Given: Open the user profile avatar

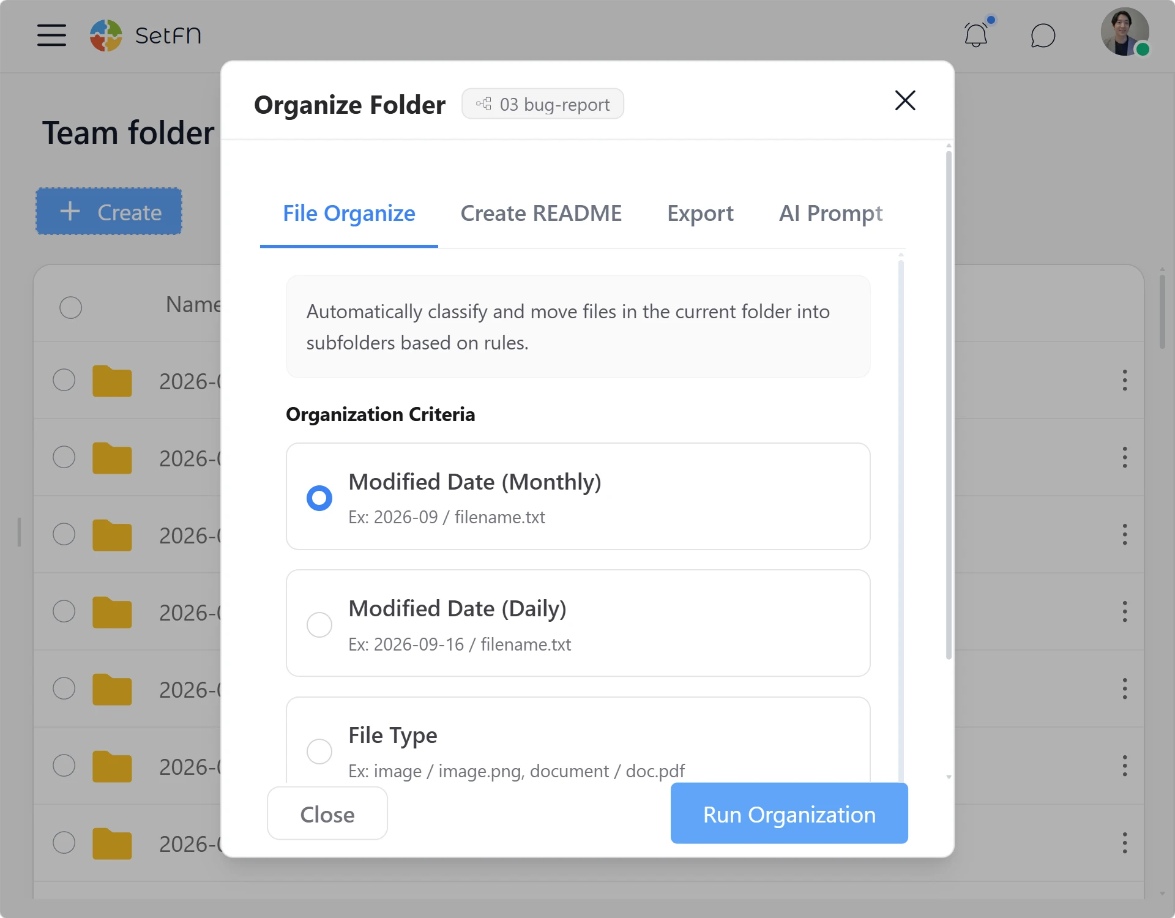Looking at the screenshot, I should (x=1125, y=32).
